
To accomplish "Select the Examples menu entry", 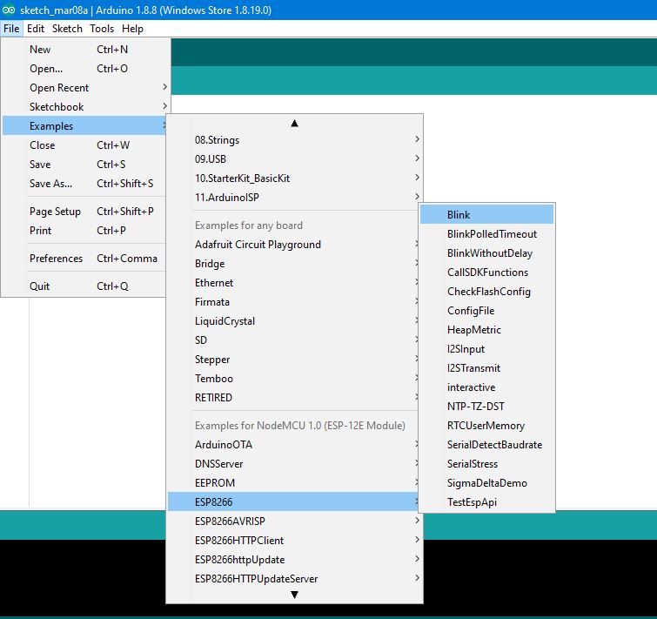I will 85,125.
